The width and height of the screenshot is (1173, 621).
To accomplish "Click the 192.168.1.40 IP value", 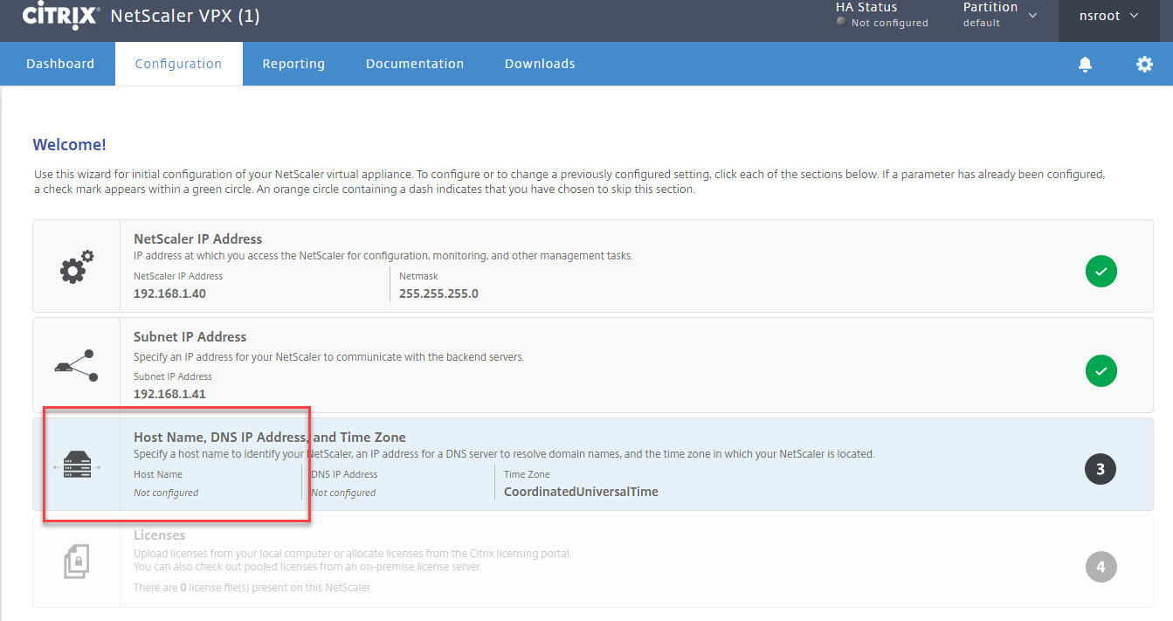I will [x=169, y=293].
